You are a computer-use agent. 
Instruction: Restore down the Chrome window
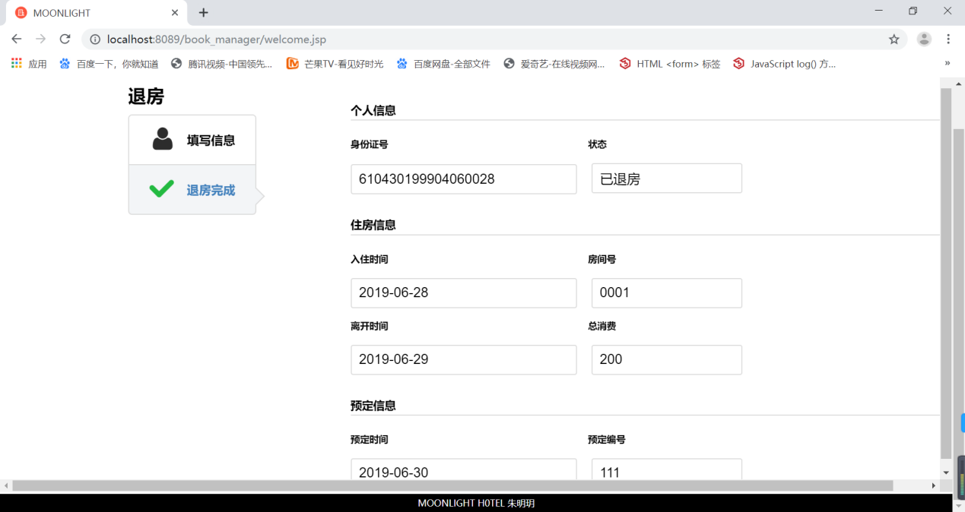[x=913, y=11]
